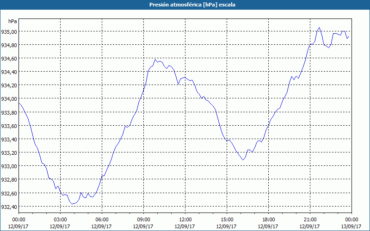Select the 932,80 y-axis value
370x231 pixels.
(9, 179)
